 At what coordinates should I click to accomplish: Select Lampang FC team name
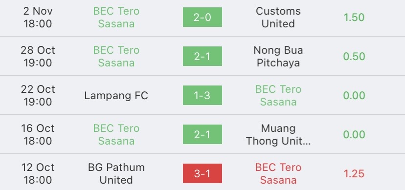click(116, 96)
